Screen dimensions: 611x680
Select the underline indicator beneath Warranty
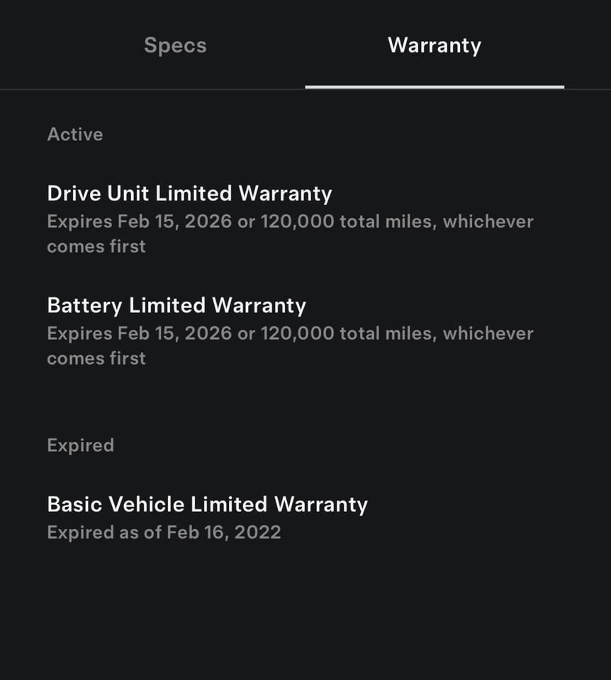(x=434, y=88)
